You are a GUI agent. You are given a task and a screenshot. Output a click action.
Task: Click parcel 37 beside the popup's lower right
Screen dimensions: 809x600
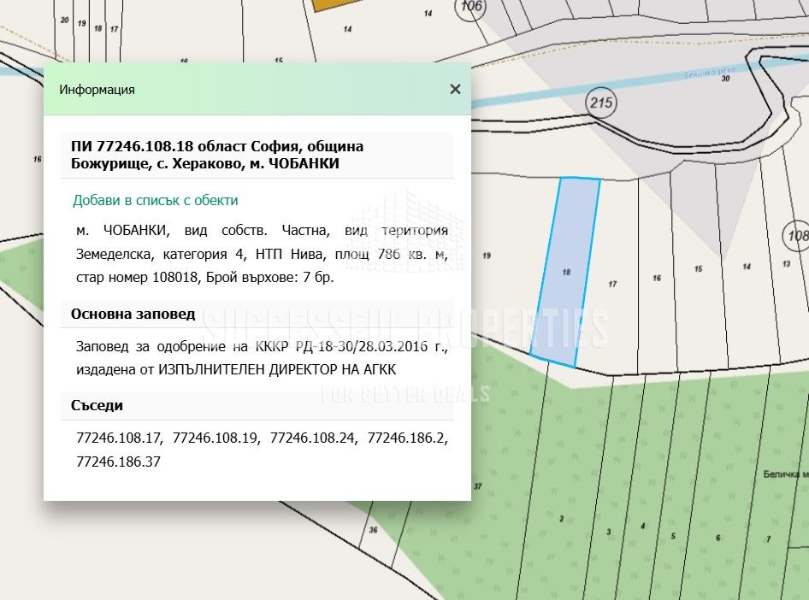point(477,486)
